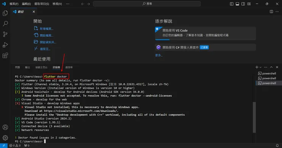Maximize the panel with chevron up
Image resolution: width=282 pixels, height=148 pixels.
[x=271, y=67]
